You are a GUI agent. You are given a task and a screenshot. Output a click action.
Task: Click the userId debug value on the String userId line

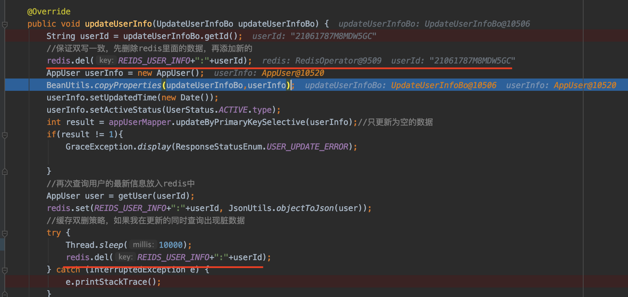click(333, 36)
